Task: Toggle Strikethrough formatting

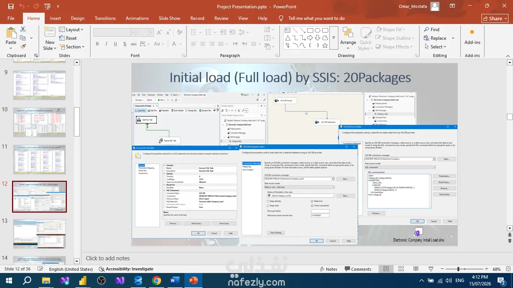Action: [133, 44]
